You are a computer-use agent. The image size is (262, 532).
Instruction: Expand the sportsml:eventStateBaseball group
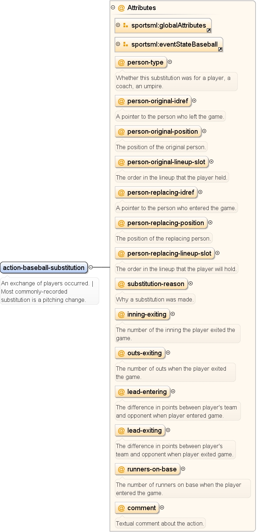(118, 44)
